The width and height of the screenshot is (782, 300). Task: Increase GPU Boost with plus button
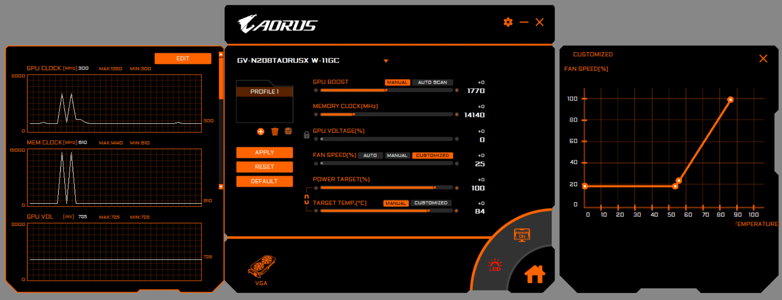(457, 90)
